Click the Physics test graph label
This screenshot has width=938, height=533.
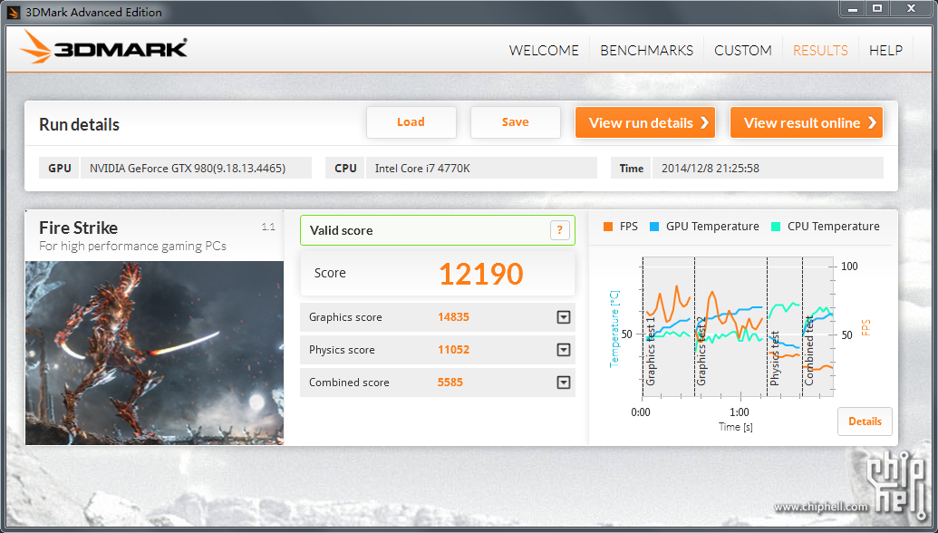click(775, 358)
